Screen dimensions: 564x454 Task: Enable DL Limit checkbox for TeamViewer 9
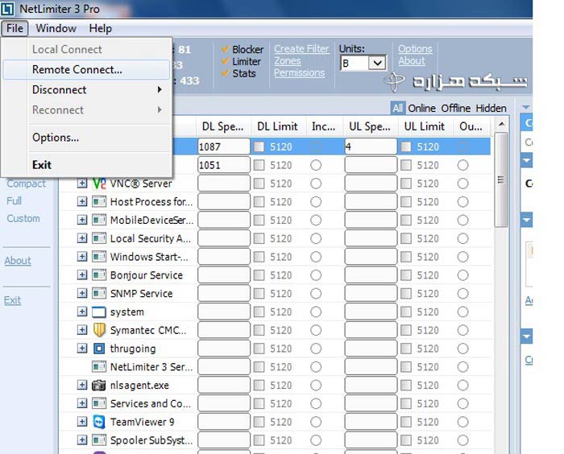pos(259,422)
